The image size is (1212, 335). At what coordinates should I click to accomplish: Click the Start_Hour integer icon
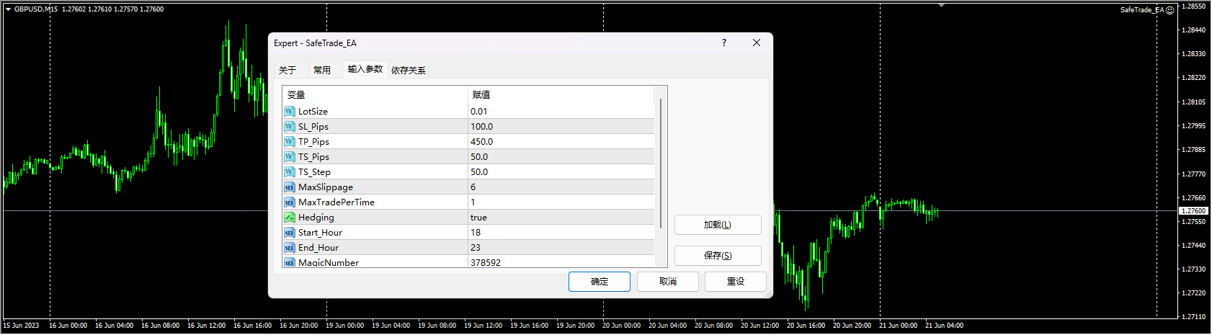click(x=289, y=233)
